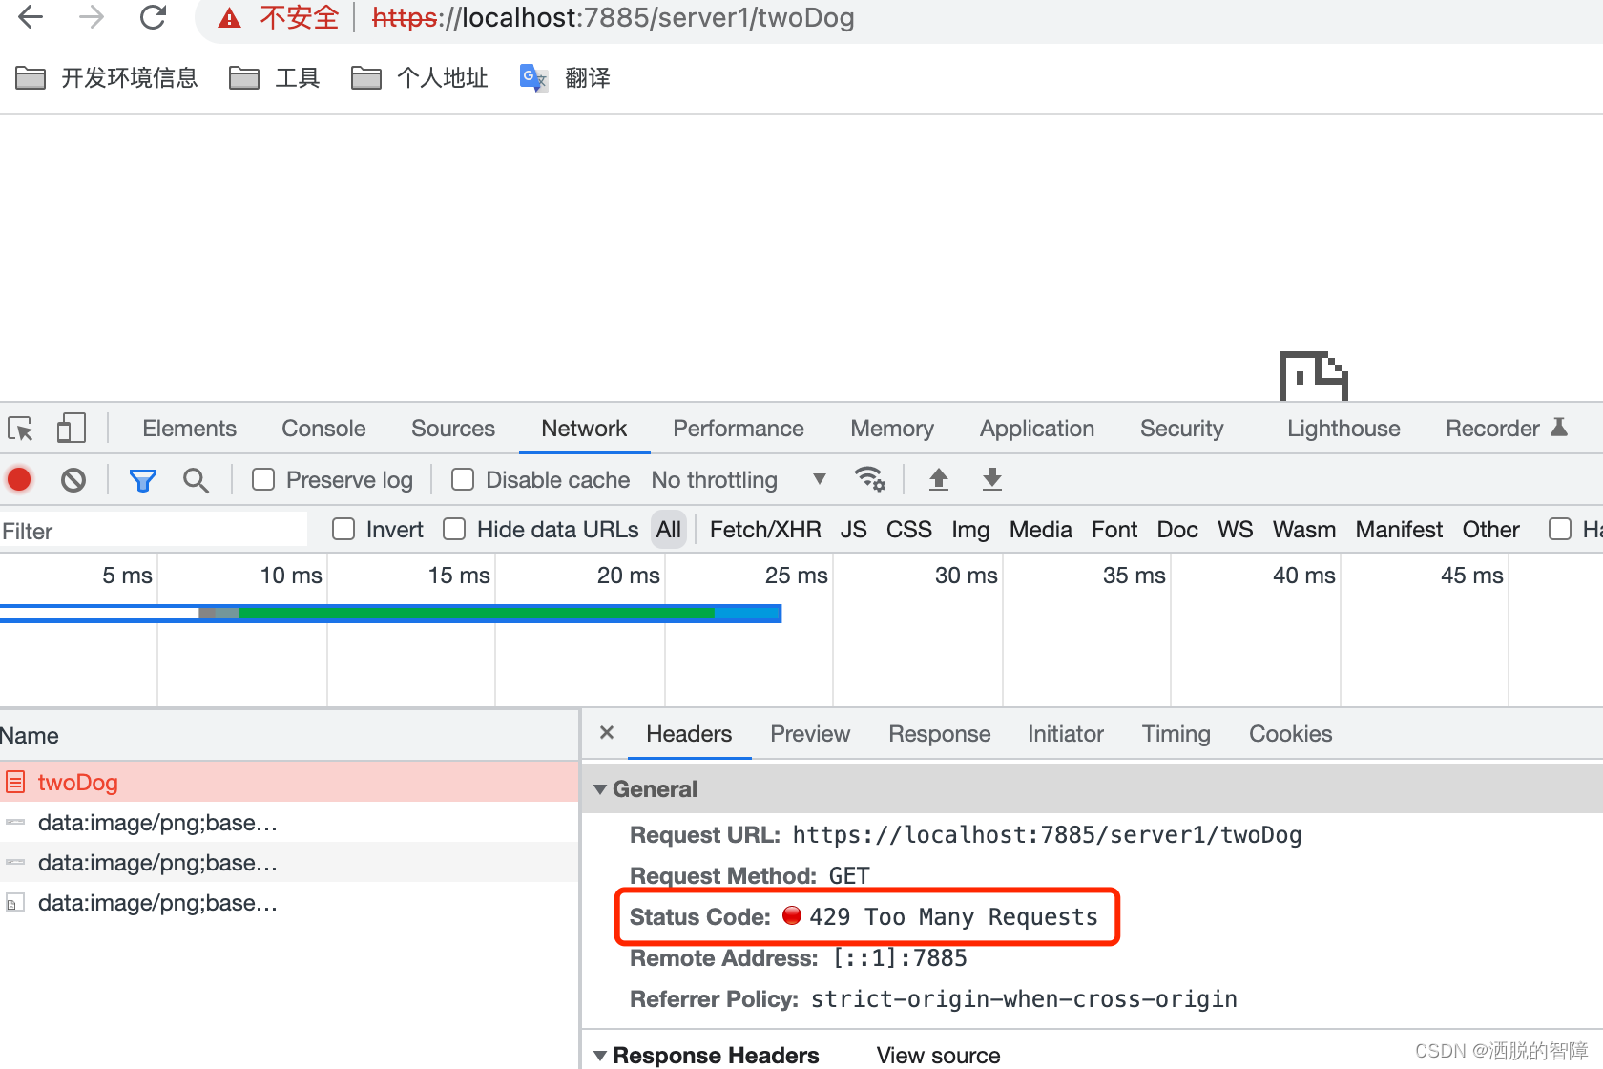Screen dimensions: 1603x1069
Task: Click the browser back arrow
Action: [31, 17]
